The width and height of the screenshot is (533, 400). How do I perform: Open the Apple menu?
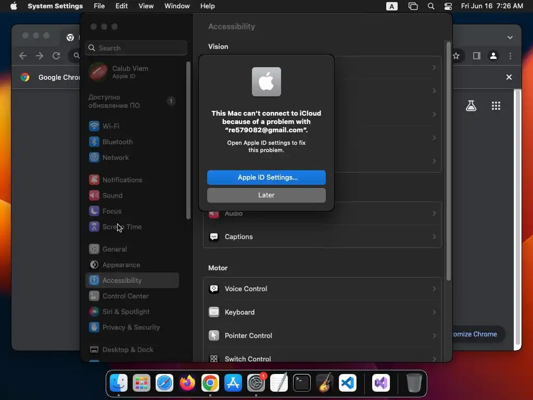click(x=14, y=6)
